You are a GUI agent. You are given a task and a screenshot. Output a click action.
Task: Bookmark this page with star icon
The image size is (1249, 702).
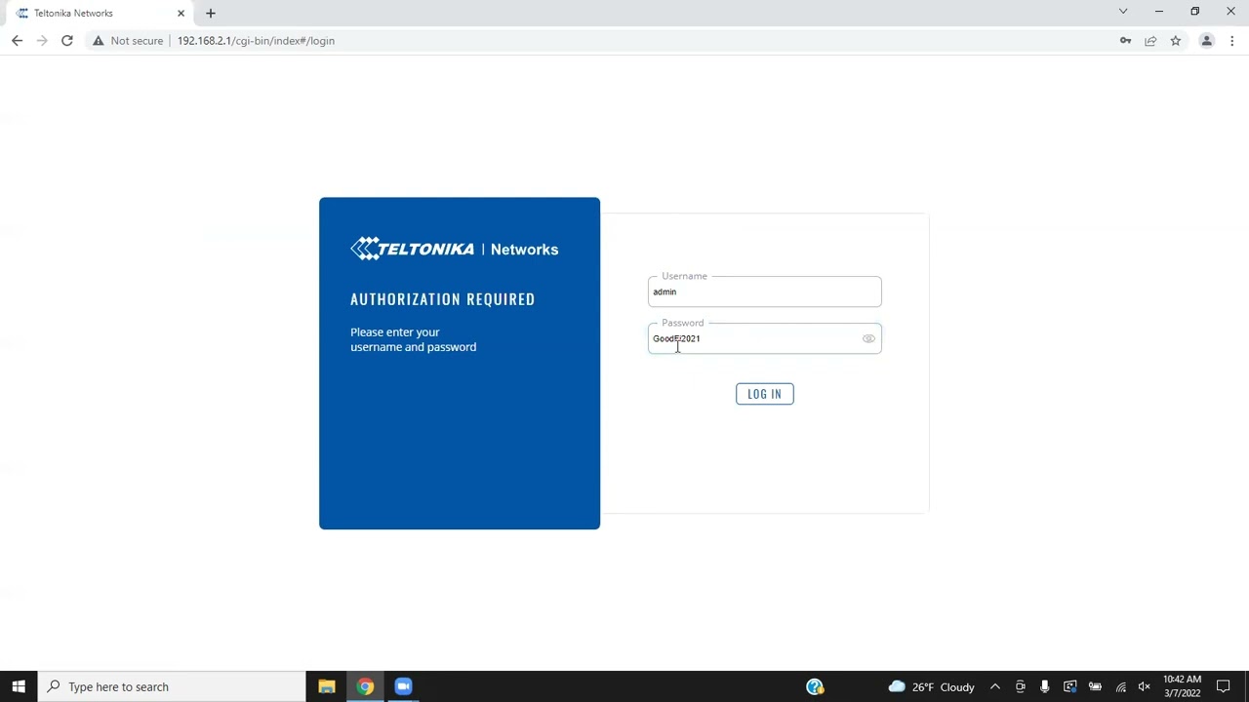pyautogui.click(x=1176, y=41)
